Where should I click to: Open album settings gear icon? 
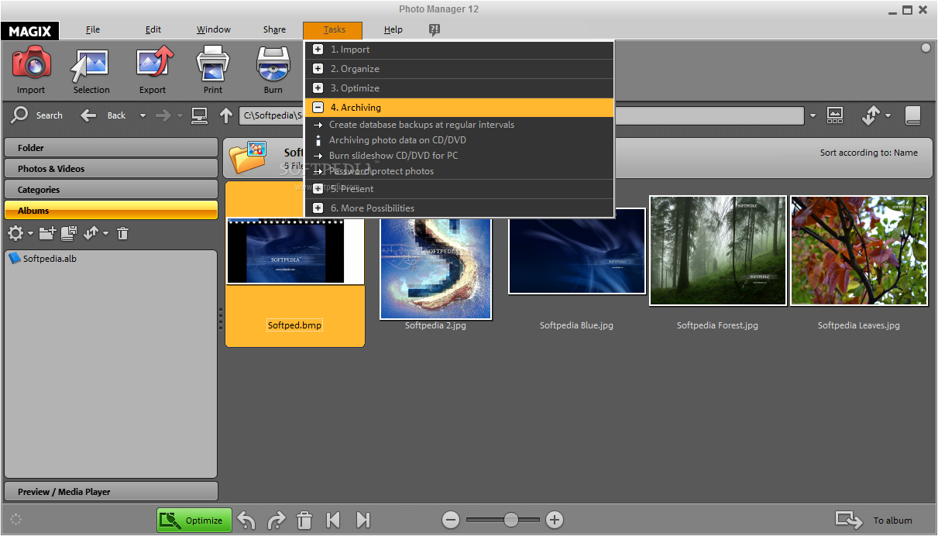point(15,232)
